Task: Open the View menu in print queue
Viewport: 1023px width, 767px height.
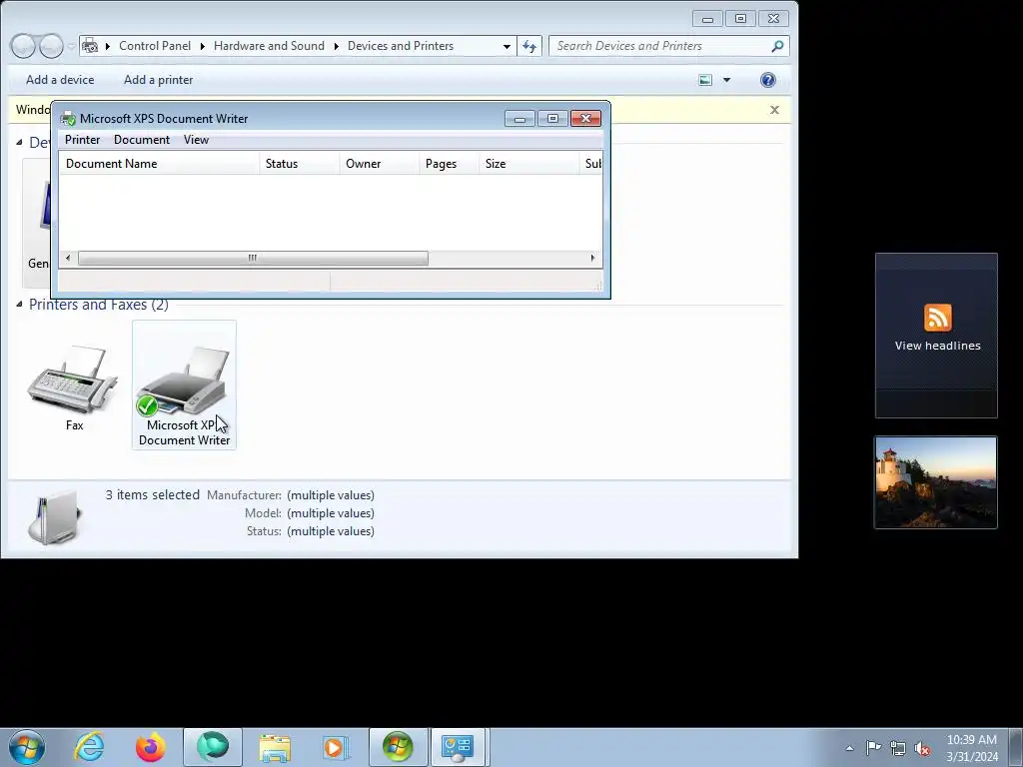Action: (x=196, y=140)
